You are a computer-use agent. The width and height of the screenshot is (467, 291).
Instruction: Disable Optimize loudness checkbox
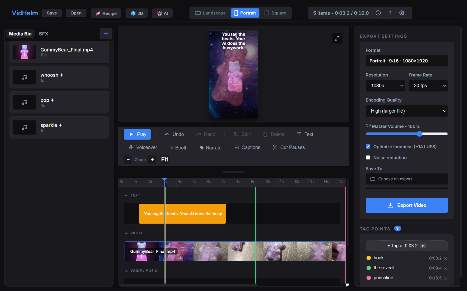point(368,147)
